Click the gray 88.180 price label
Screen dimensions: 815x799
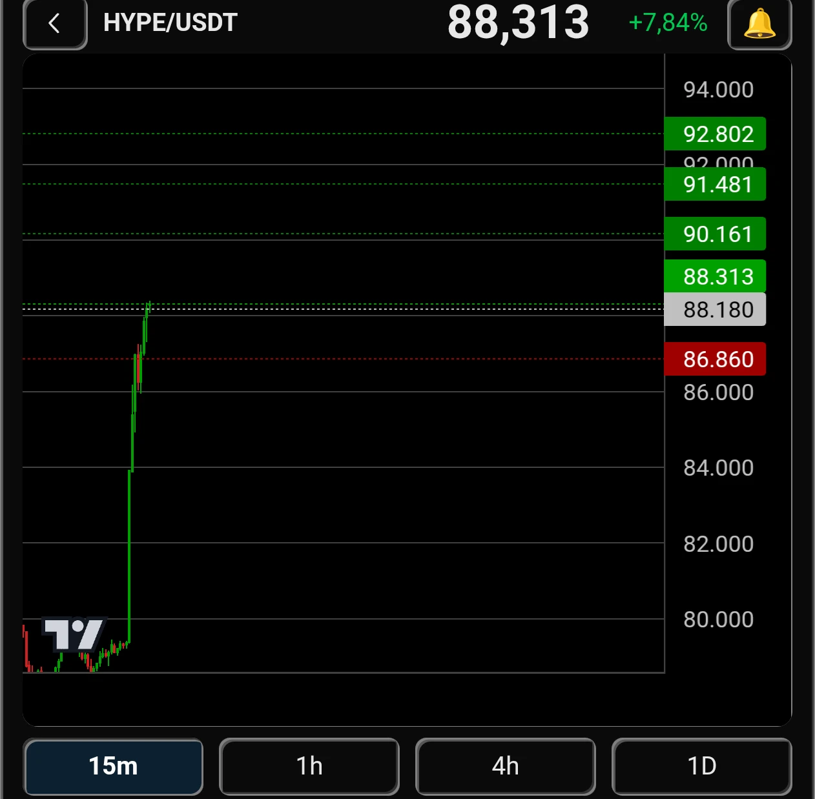(715, 310)
